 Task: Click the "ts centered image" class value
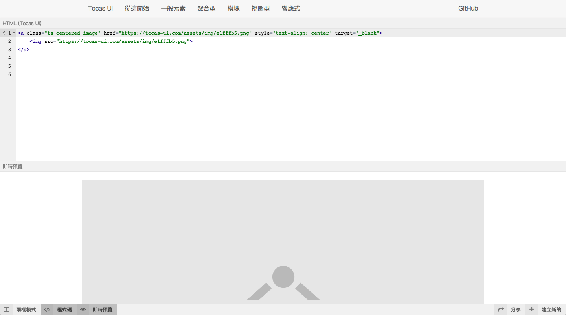click(x=72, y=33)
